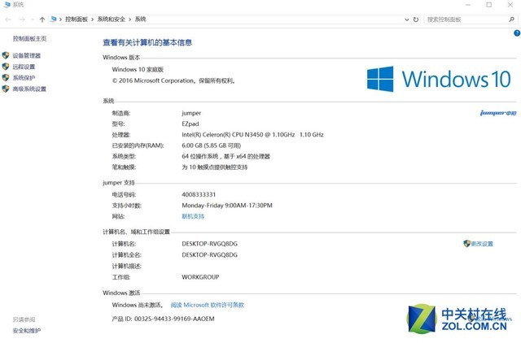Click installed RAM value 6.00 GB
The height and width of the screenshot is (343, 521).
[212, 145]
